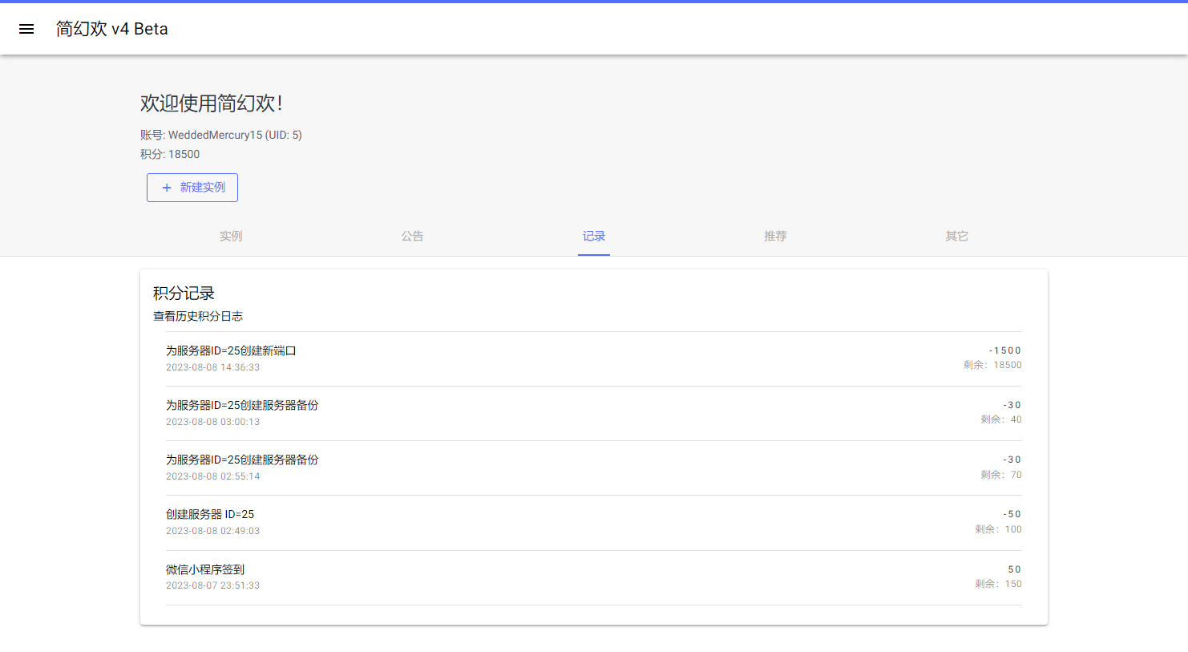Select the 为服务器ID=25创建新端口 record
Viewport: 1188px width, 652px height.
[x=231, y=351]
